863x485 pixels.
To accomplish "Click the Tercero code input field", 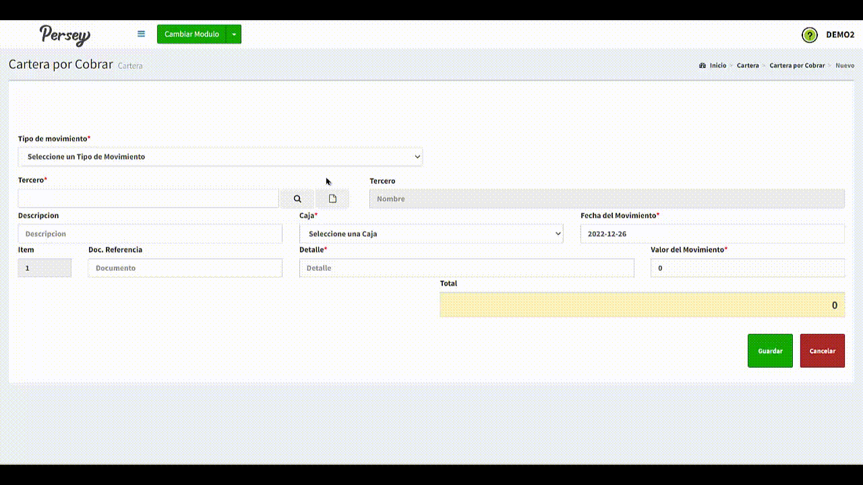I will pos(148,199).
